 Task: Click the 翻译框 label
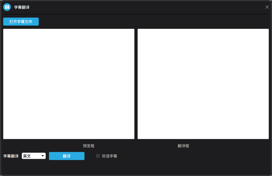pyautogui.click(x=183, y=146)
